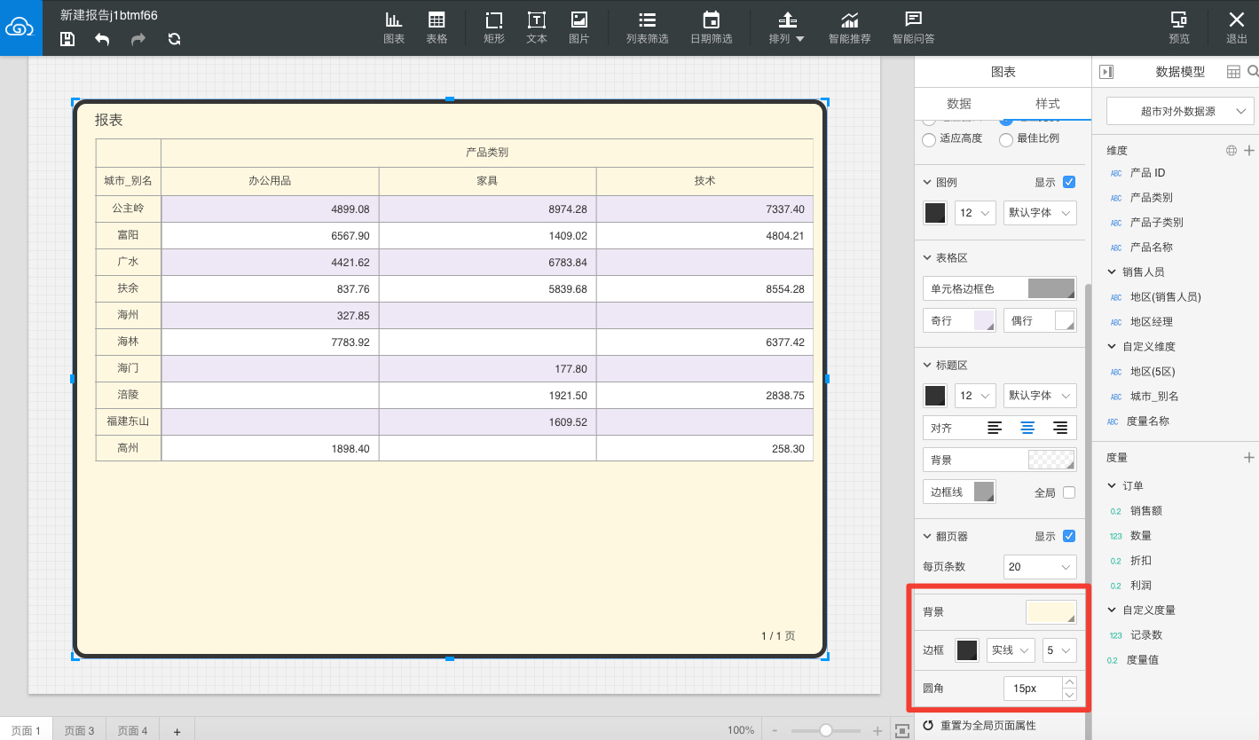Collapse the 销售人员 dimension group

[x=1113, y=272]
